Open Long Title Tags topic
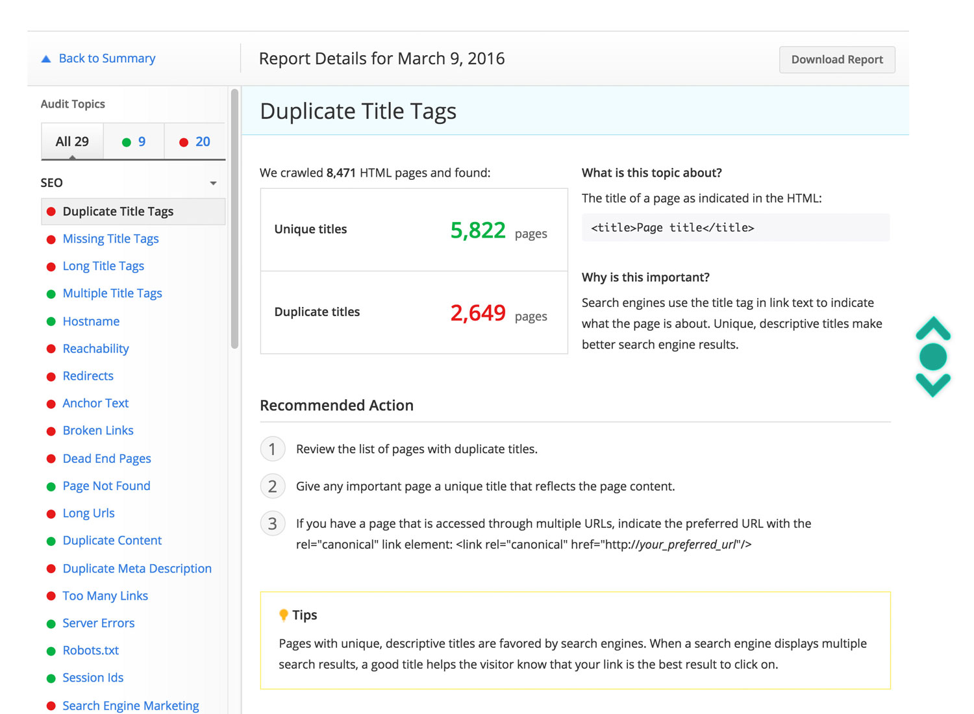The height and width of the screenshot is (714, 974). click(103, 266)
